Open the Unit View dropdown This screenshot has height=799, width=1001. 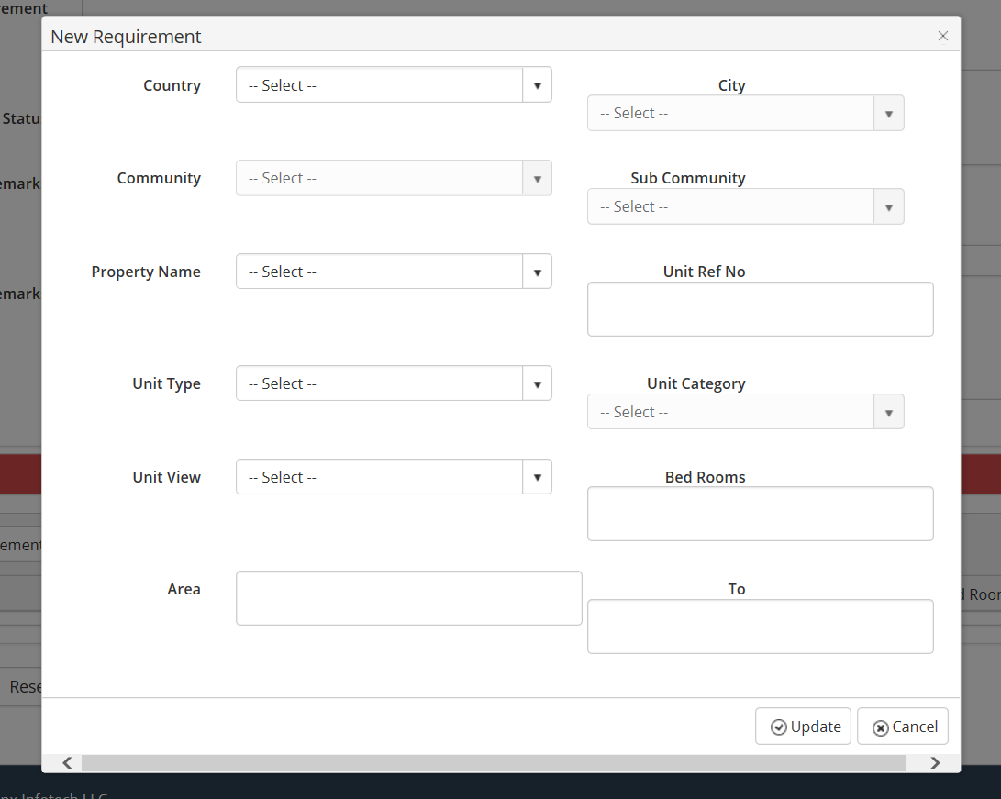(x=394, y=478)
